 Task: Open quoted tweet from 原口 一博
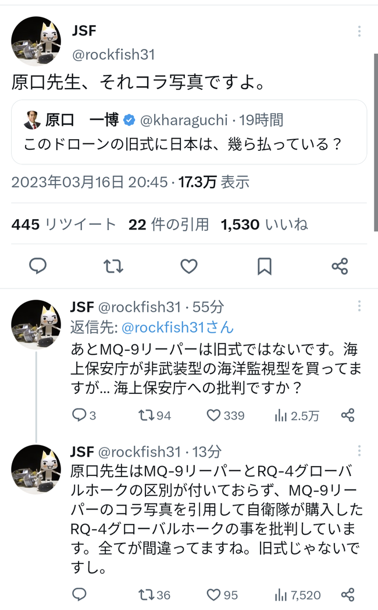(189, 132)
